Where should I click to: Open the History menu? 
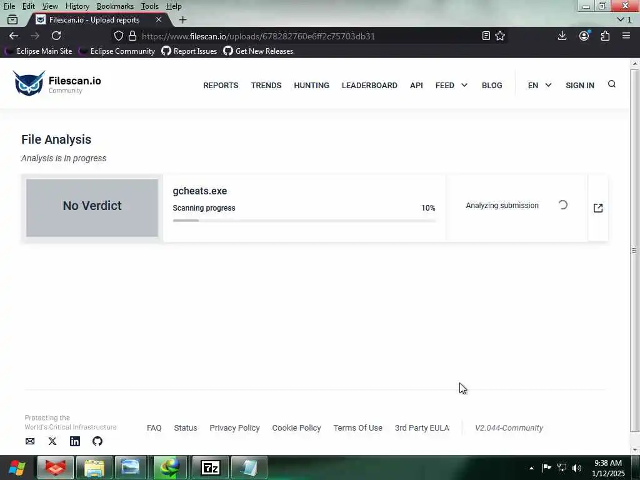[77, 6]
